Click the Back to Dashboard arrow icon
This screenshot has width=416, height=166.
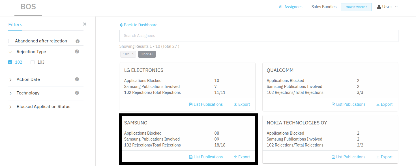click(121, 25)
